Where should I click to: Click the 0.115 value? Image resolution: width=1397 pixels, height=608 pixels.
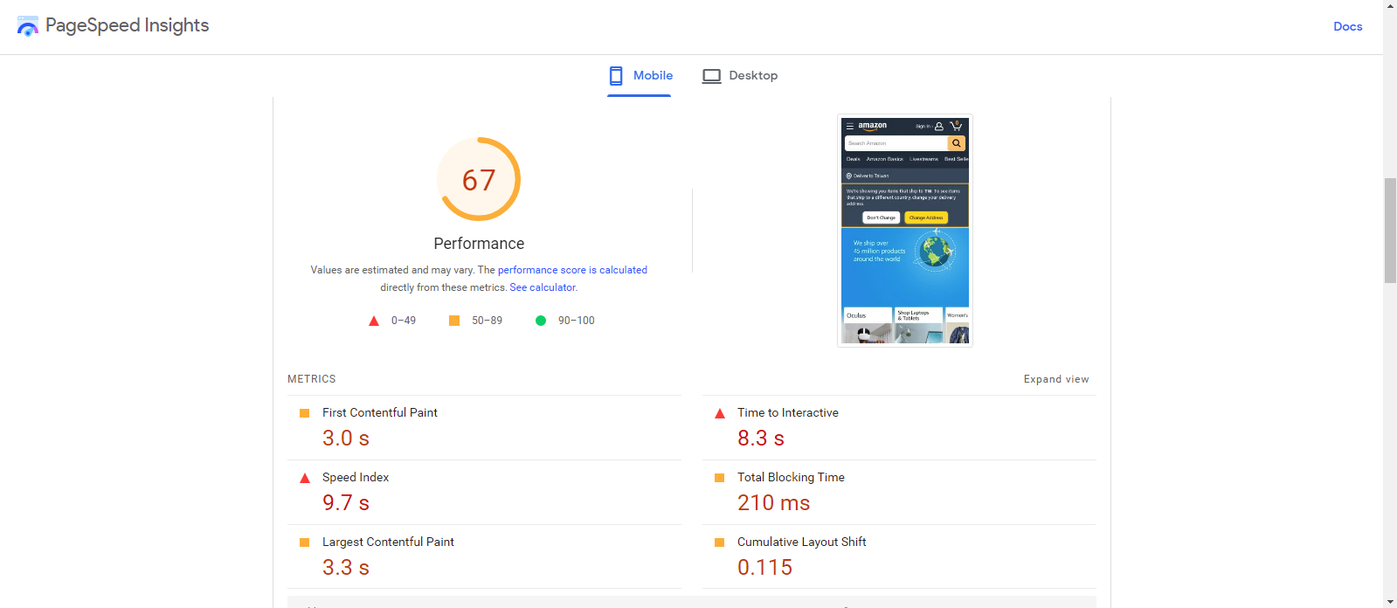pos(765,568)
